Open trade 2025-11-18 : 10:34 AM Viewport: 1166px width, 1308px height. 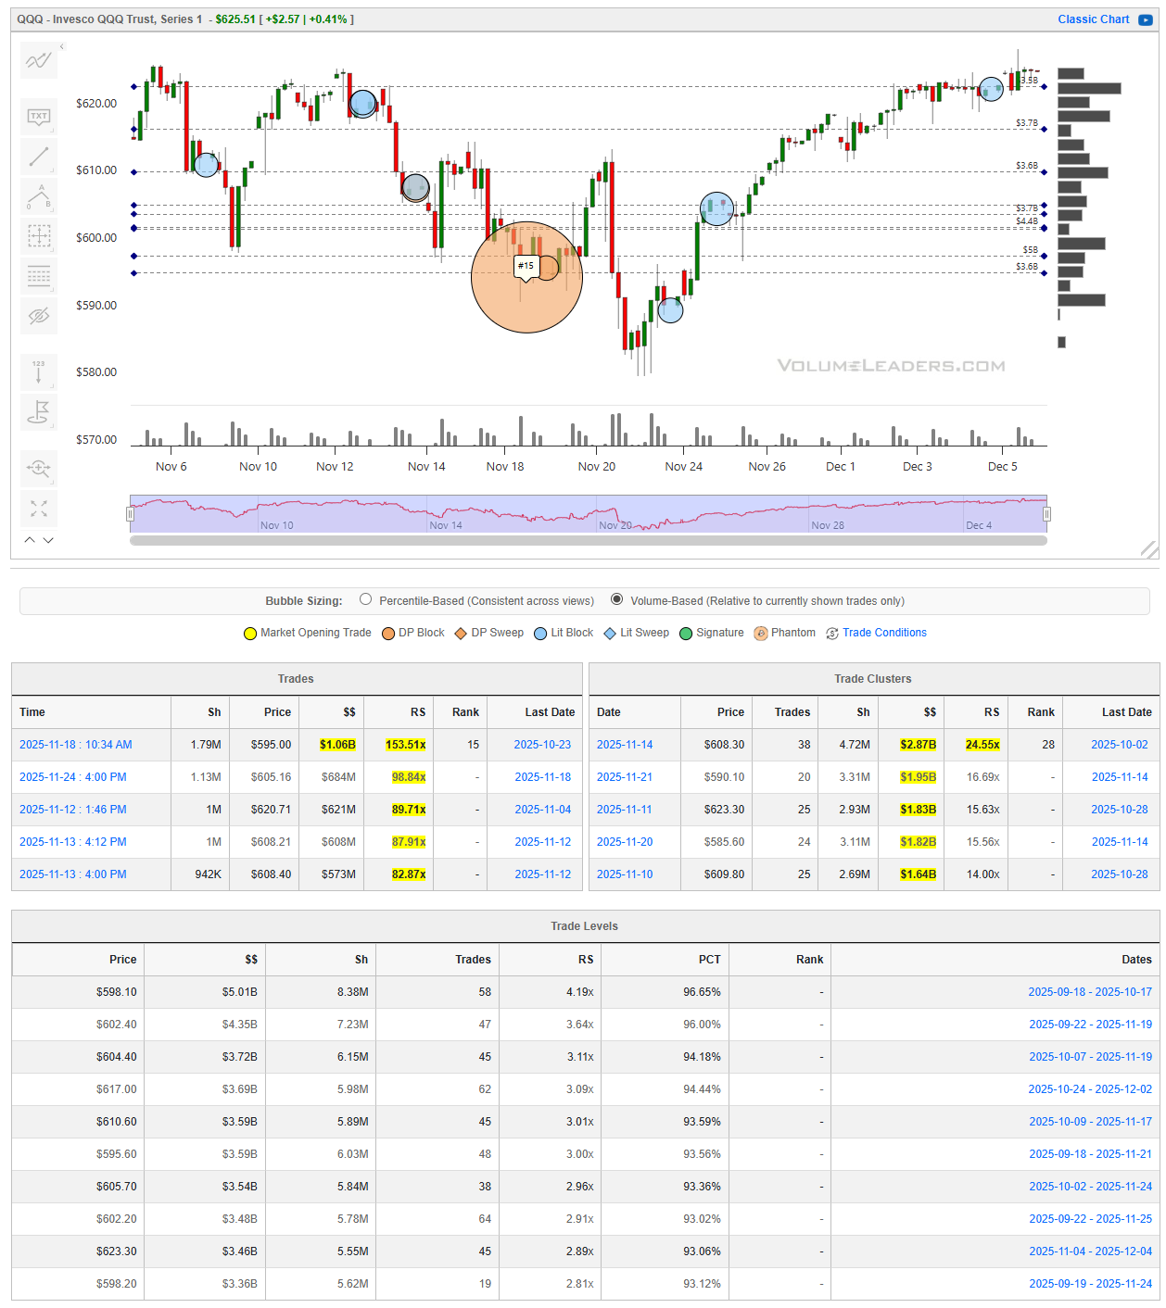point(76,745)
